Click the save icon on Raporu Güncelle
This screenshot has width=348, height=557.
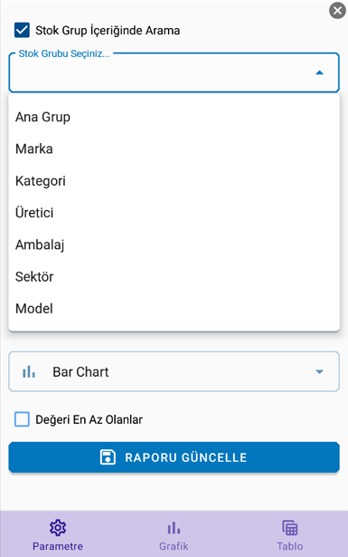(108, 457)
